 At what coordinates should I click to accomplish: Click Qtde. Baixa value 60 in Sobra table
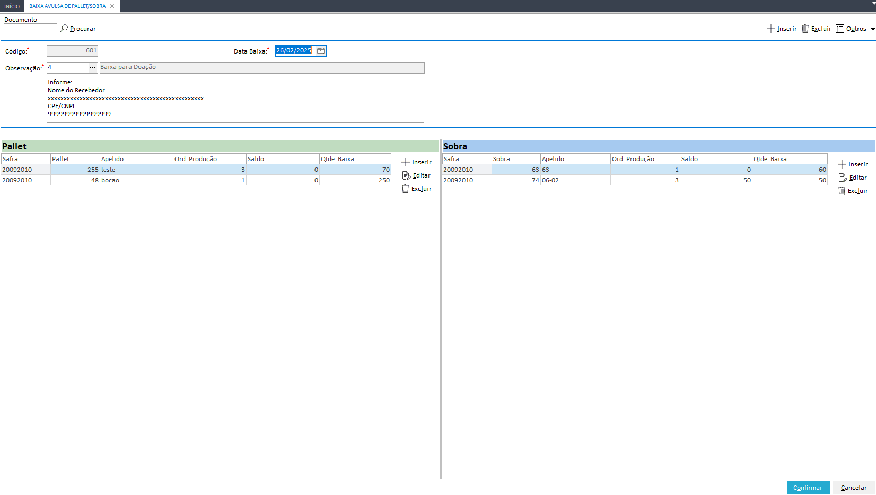[x=790, y=170]
